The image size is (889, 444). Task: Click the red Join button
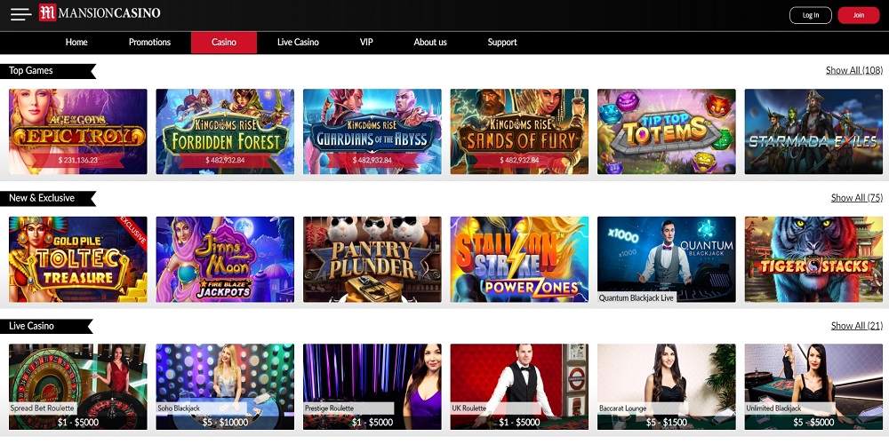click(859, 15)
